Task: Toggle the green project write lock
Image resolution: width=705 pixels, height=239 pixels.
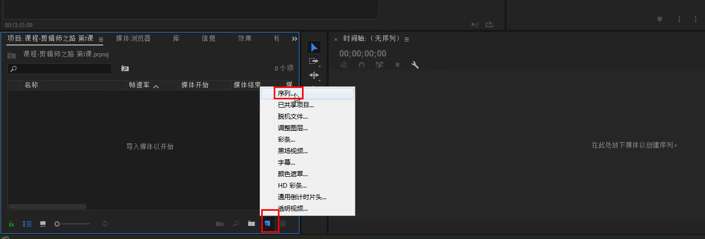Action: coord(12,224)
